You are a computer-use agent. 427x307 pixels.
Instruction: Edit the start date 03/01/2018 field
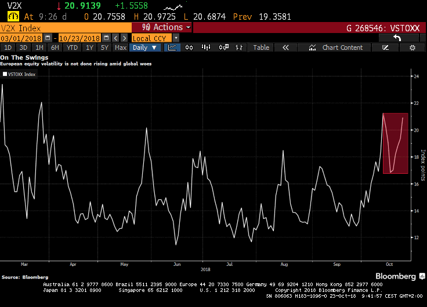click(x=21, y=38)
